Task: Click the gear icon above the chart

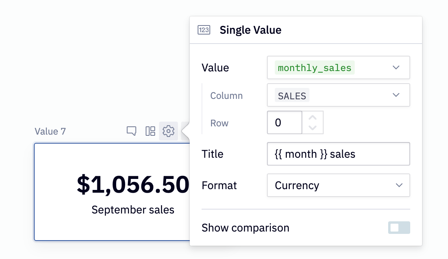Action: click(168, 131)
